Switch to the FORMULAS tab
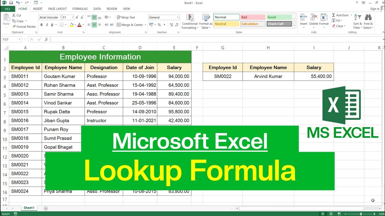The width and height of the screenshot is (385, 216). coord(80,9)
